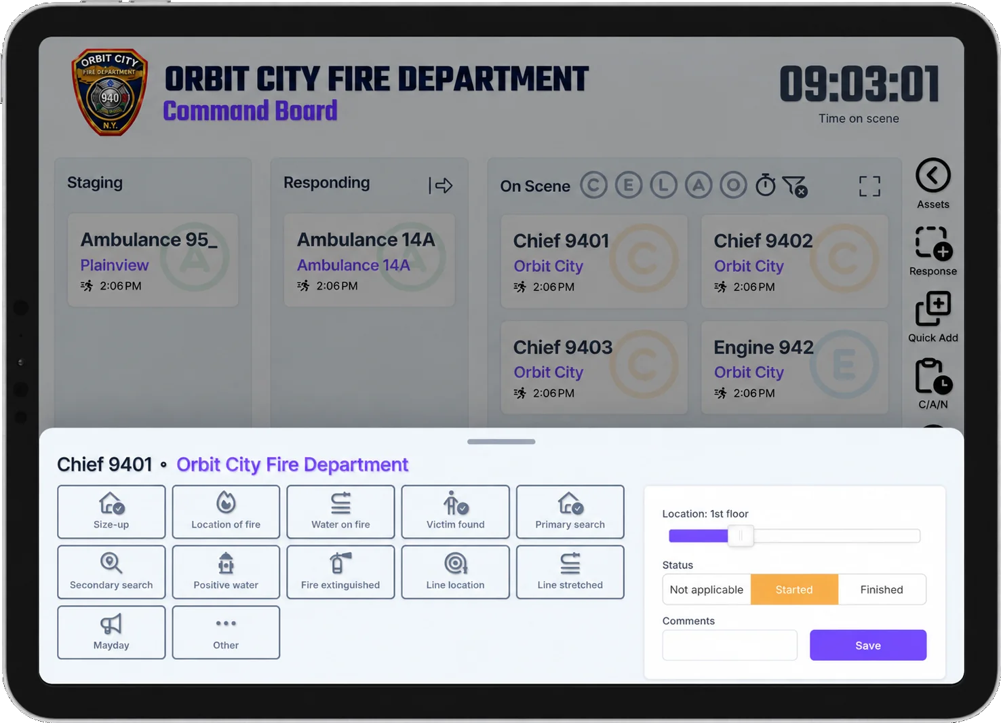The height and width of the screenshot is (723, 1001).
Task: Filter On Scene by Chief (C) circle
Action: pos(593,185)
